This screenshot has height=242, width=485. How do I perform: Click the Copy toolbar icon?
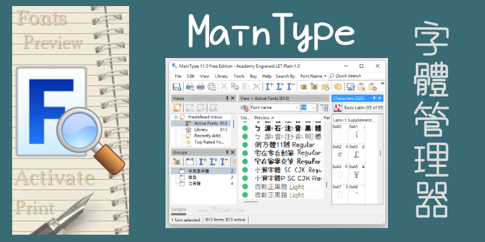click(x=235, y=87)
